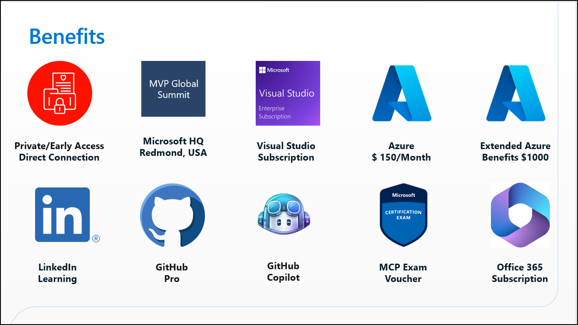
Task: Select the Office 365 Subscription caption
Action: (x=520, y=273)
